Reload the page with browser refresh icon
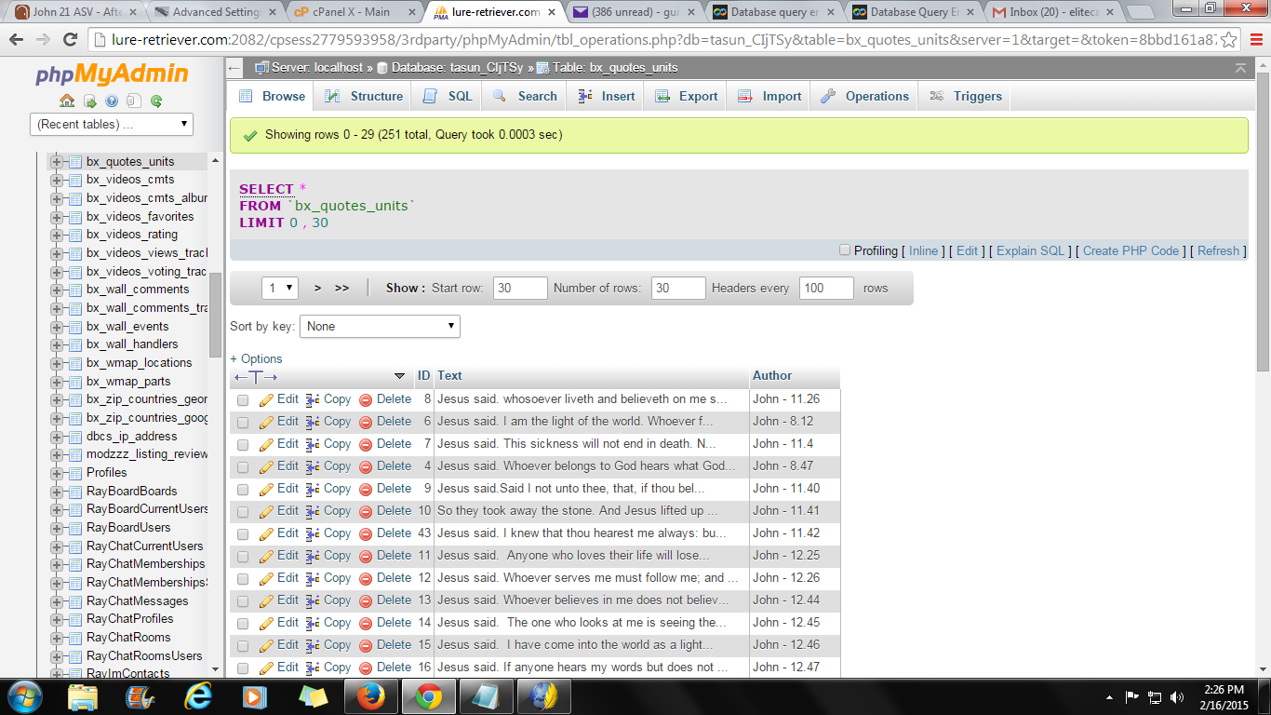Image resolution: width=1271 pixels, height=715 pixels. [x=70, y=40]
